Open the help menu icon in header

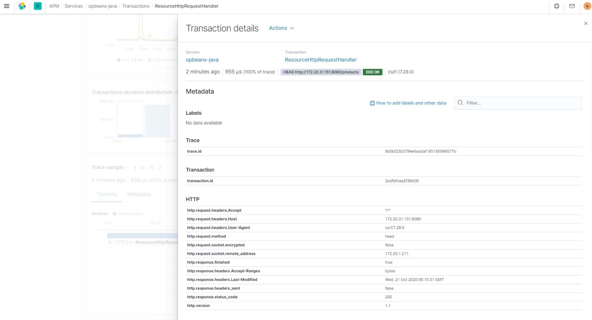(557, 6)
